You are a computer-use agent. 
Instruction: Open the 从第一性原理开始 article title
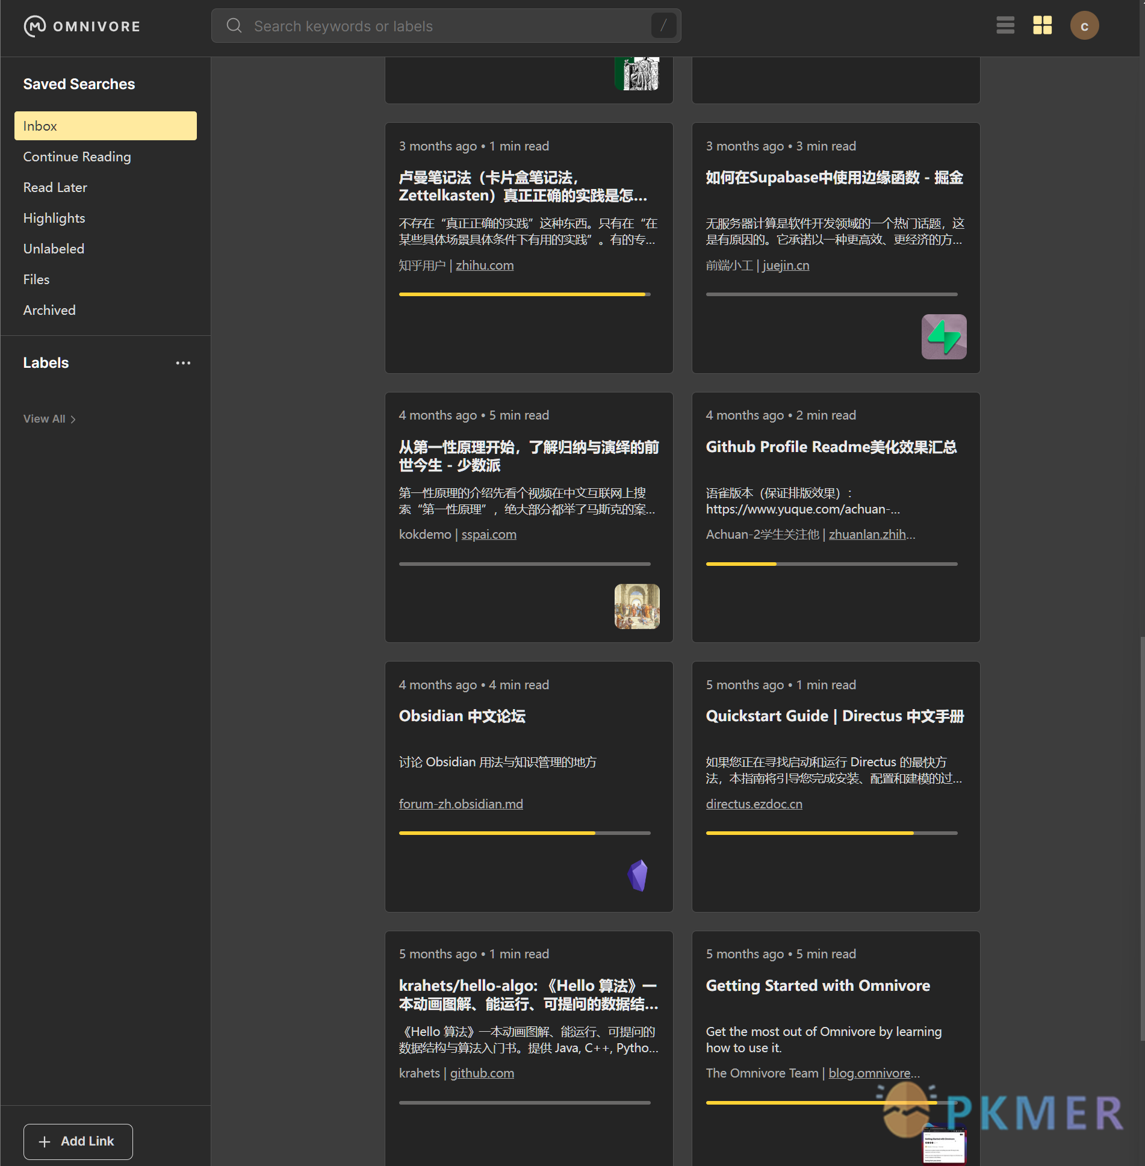[529, 456]
